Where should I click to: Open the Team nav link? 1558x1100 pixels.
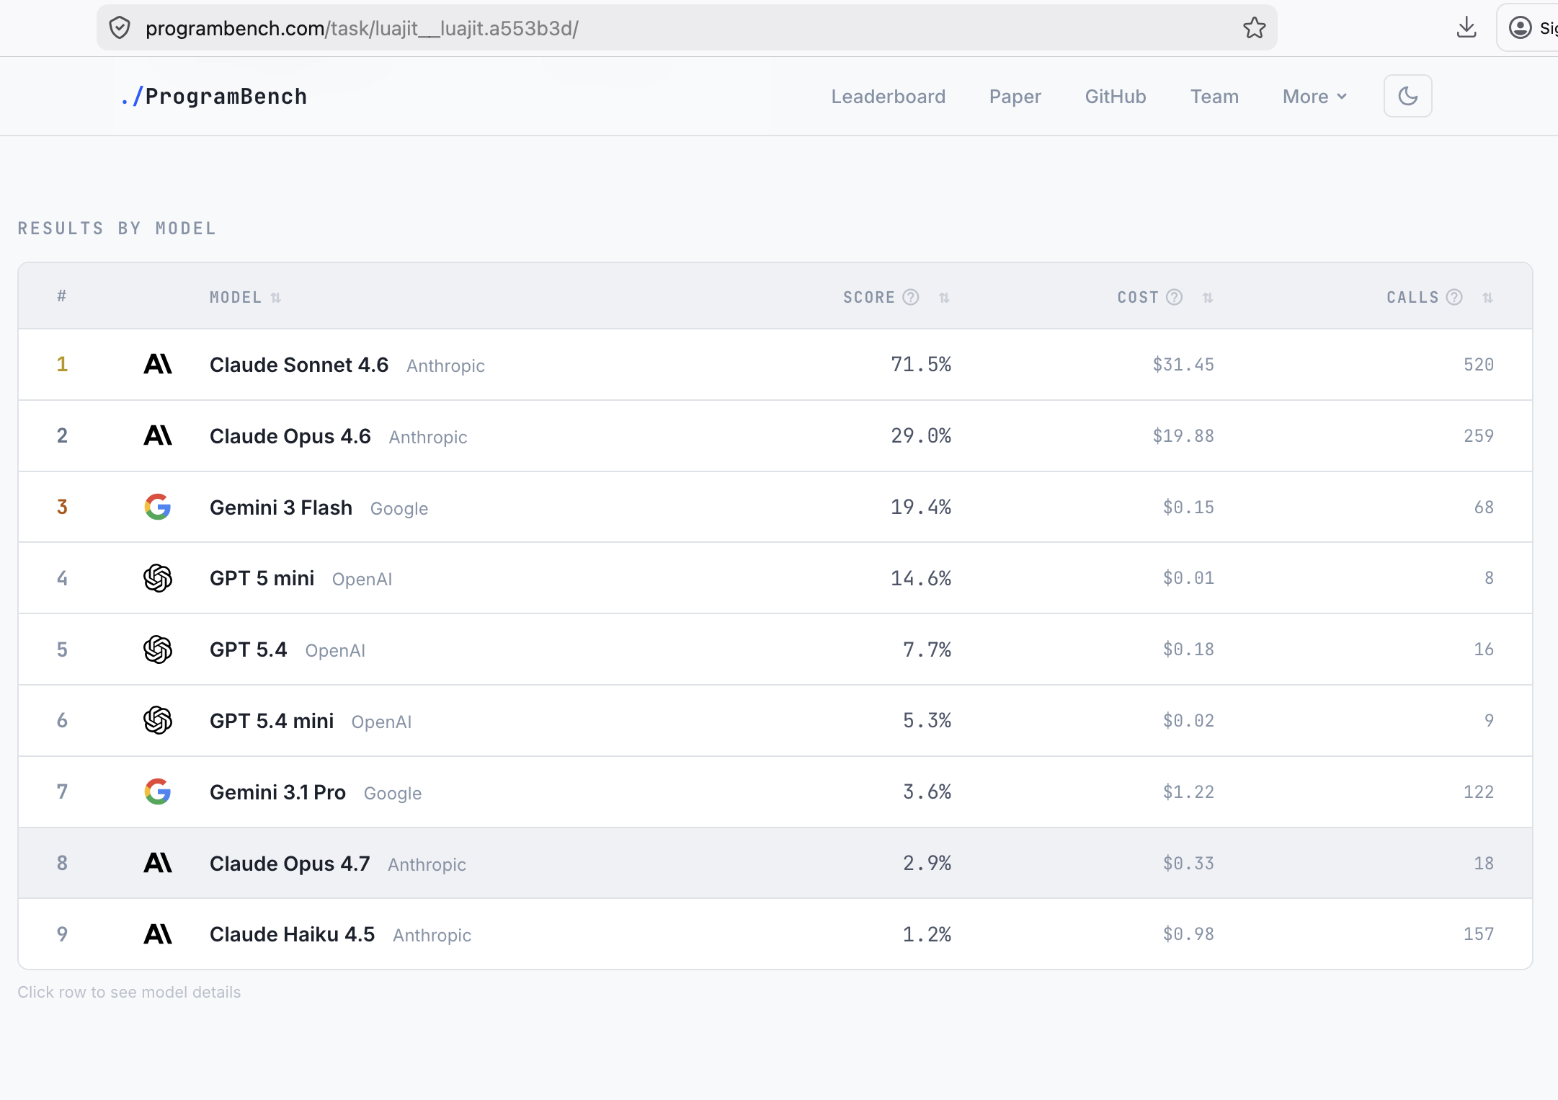click(1214, 97)
